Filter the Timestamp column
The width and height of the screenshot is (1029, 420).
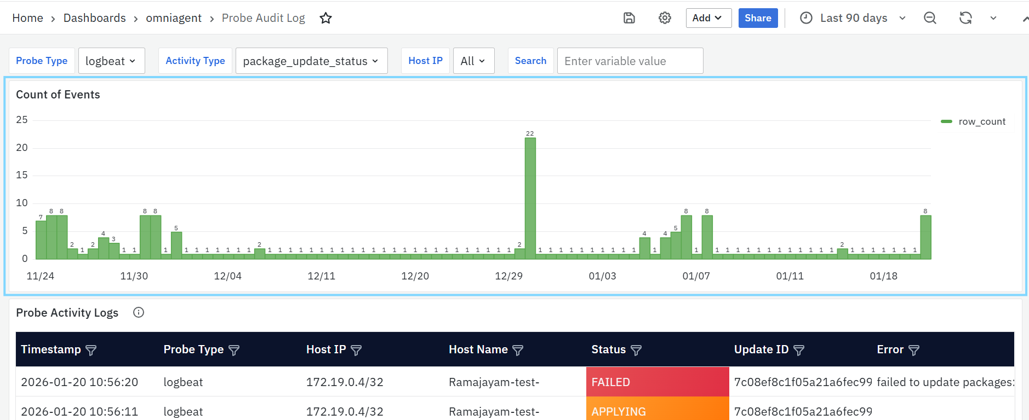pyautogui.click(x=91, y=350)
